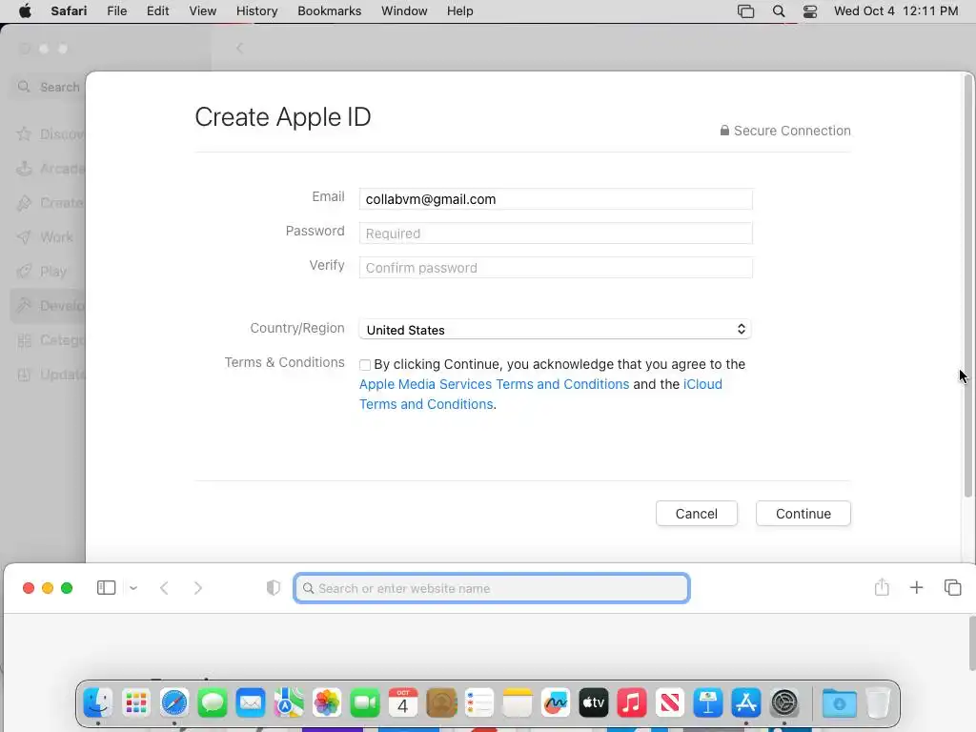
Task: Click the Cancel button
Action: (x=697, y=514)
